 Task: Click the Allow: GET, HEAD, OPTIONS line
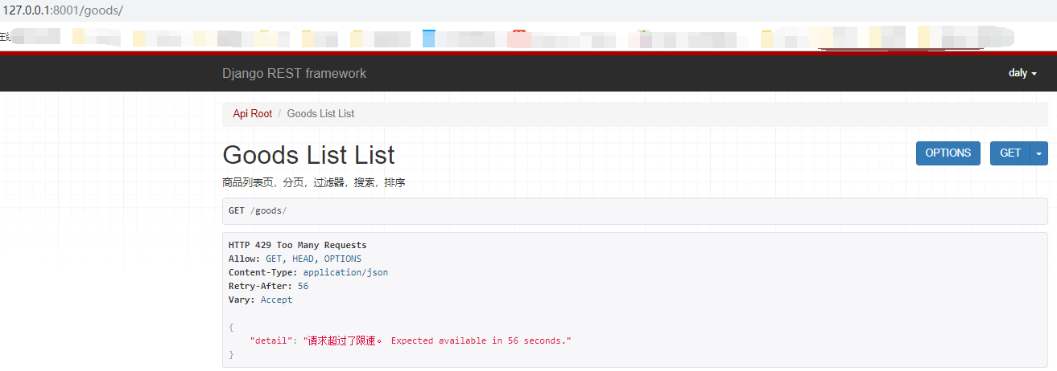pyautogui.click(x=295, y=259)
